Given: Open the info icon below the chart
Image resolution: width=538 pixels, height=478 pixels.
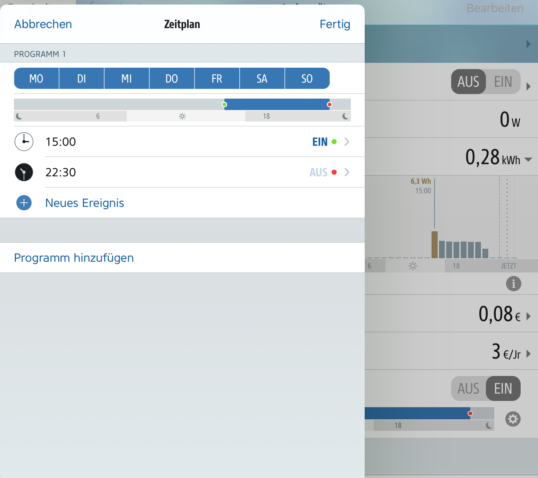Looking at the screenshot, I should (513, 284).
